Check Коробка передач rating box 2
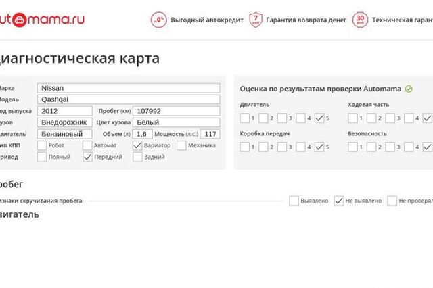433x288 pixels. pyautogui.click(x=263, y=147)
